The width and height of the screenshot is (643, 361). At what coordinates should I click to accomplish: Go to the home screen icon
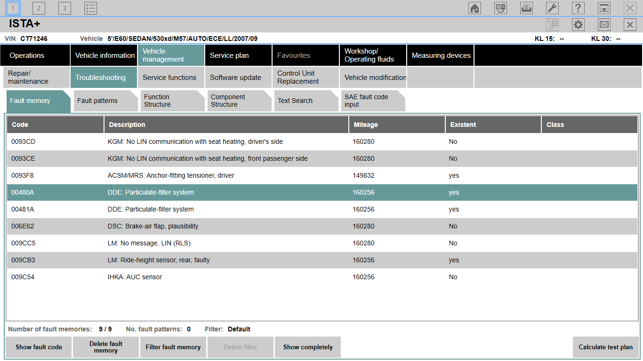[x=474, y=8]
